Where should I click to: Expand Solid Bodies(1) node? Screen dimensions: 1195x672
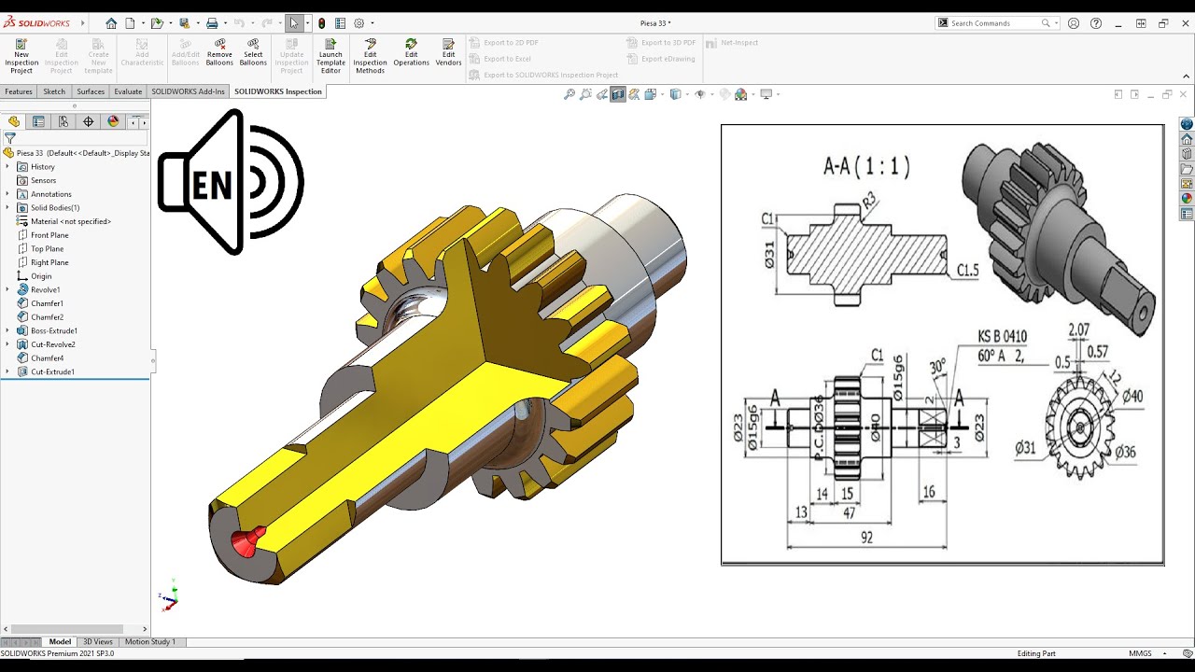[x=7, y=208]
